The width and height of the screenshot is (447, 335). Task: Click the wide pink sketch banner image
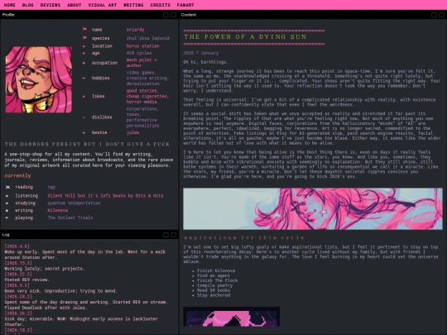tap(313, 208)
